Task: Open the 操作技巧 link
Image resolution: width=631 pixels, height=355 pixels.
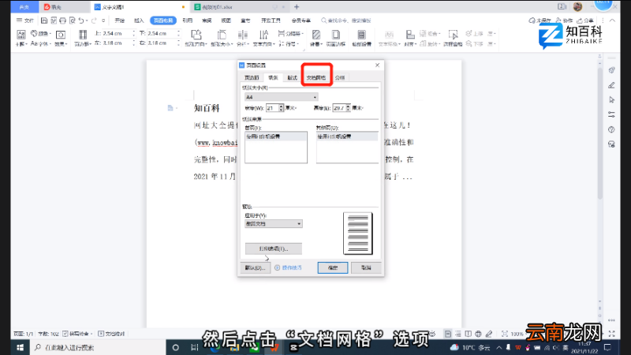Action: click(x=291, y=267)
